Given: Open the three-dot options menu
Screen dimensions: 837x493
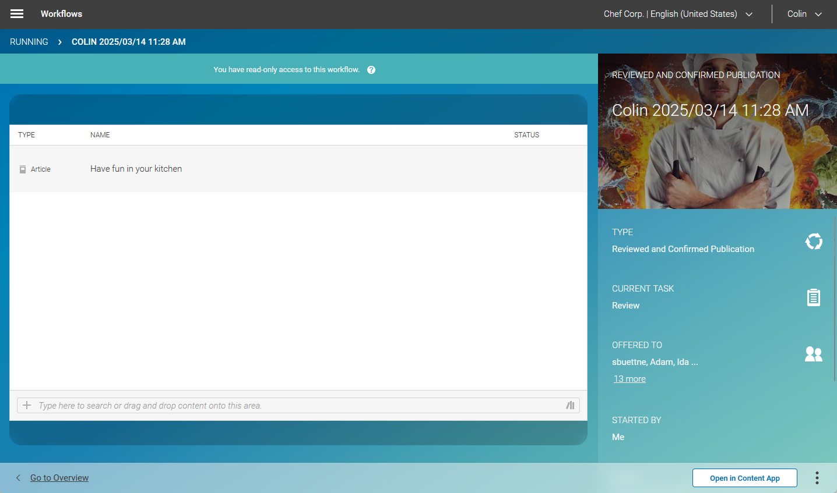Looking at the screenshot, I should (x=817, y=477).
